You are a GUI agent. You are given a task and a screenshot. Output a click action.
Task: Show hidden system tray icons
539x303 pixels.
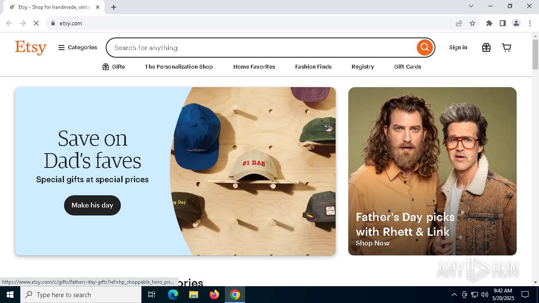pyautogui.click(x=454, y=295)
